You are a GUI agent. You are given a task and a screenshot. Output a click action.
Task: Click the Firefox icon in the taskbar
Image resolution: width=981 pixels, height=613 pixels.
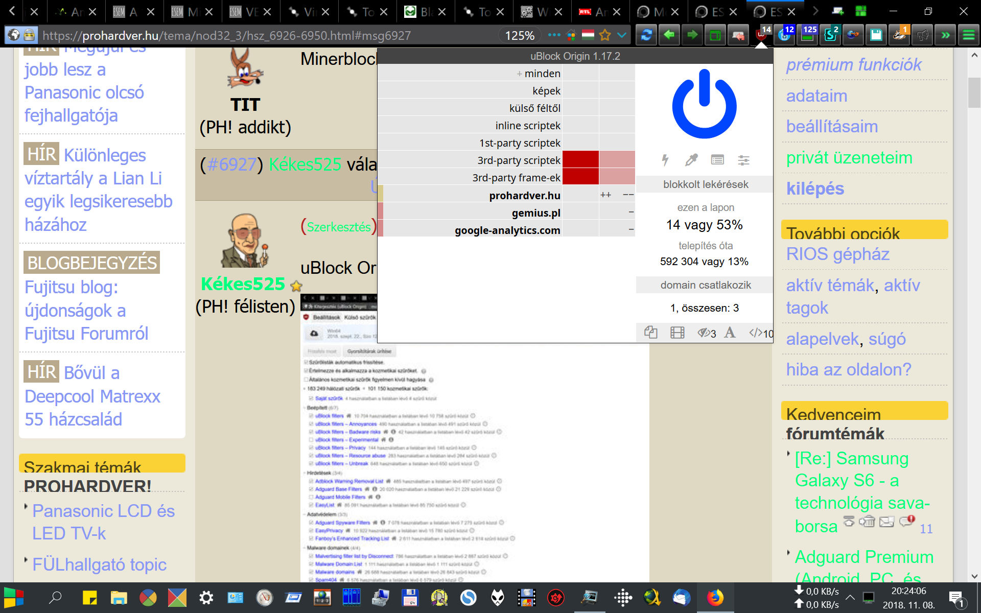[715, 597]
